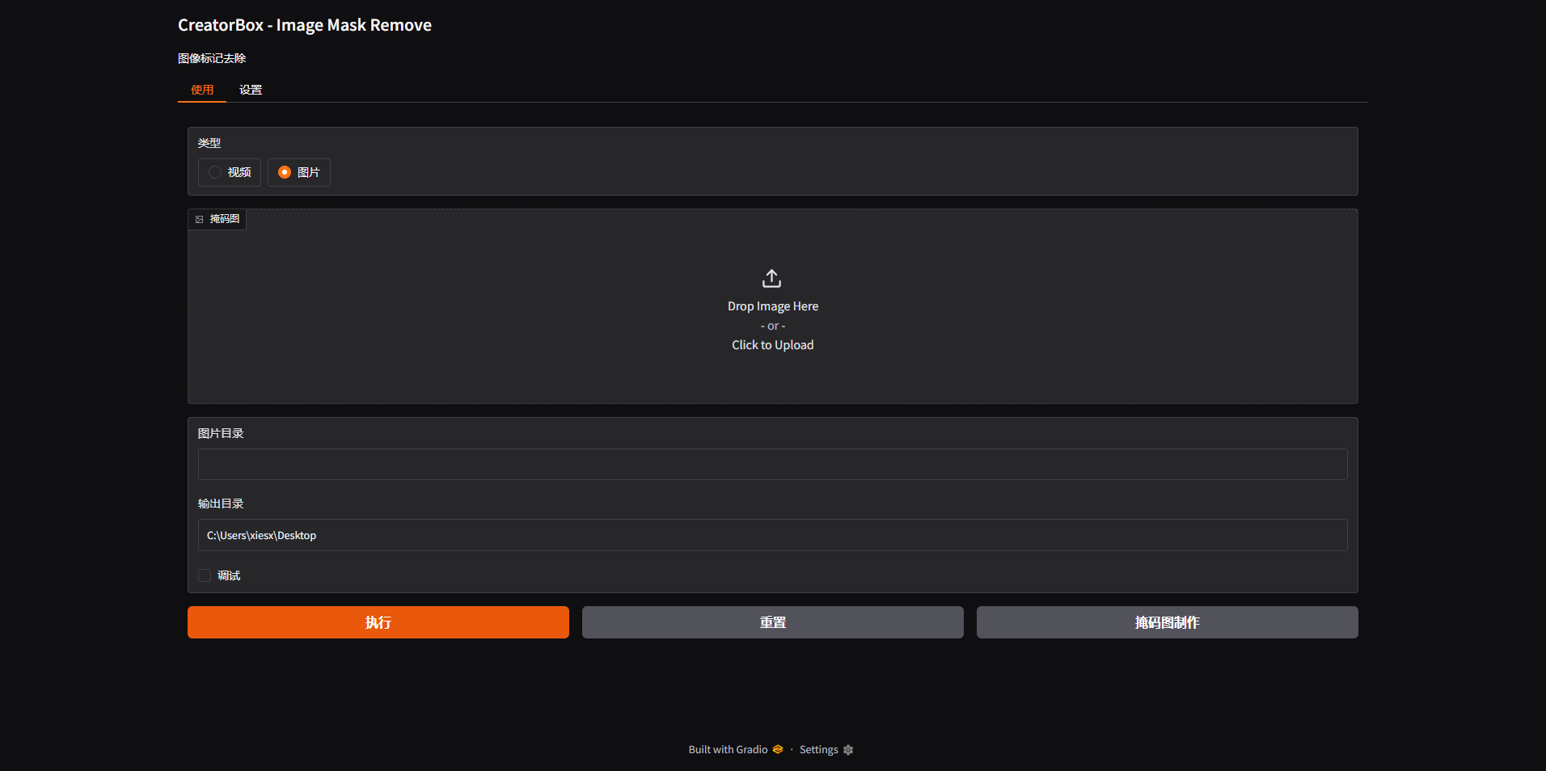Click the 图片目录 input field
Viewport: 1546px width, 771px height.
(773, 465)
